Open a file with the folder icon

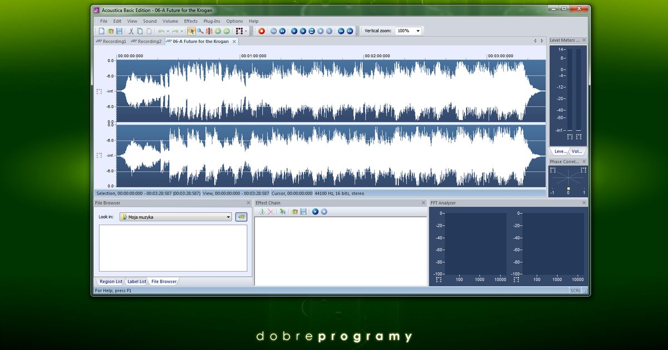(110, 31)
